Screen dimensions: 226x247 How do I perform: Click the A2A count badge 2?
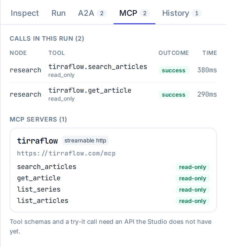[102, 13]
